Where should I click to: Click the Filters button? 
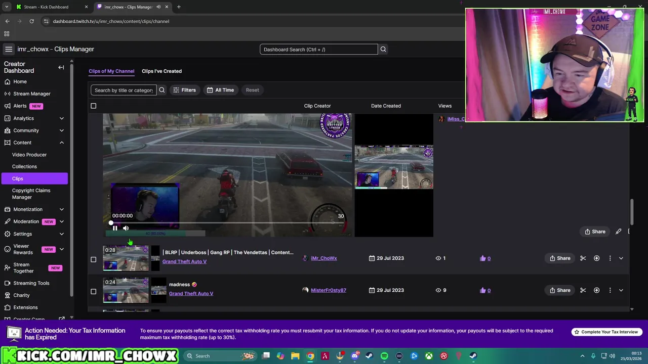click(184, 90)
